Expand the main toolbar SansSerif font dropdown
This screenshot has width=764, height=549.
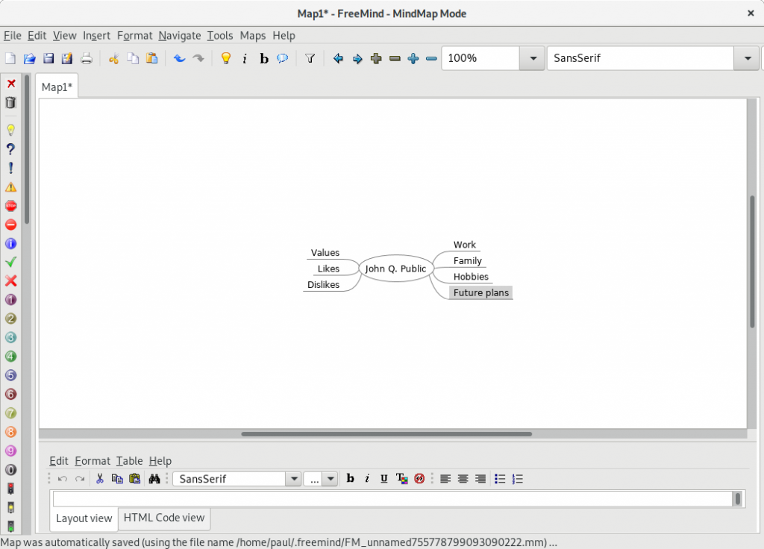click(x=747, y=58)
